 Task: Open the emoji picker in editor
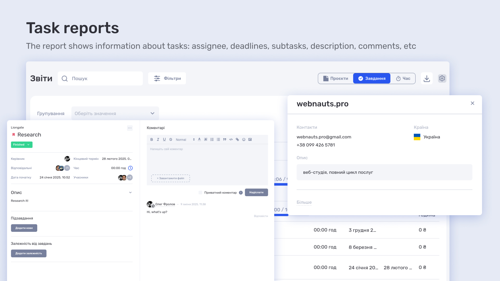click(244, 139)
